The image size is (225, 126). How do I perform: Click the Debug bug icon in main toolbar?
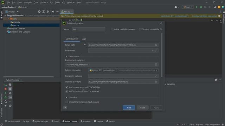pyautogui.click(x=201, y=7)
